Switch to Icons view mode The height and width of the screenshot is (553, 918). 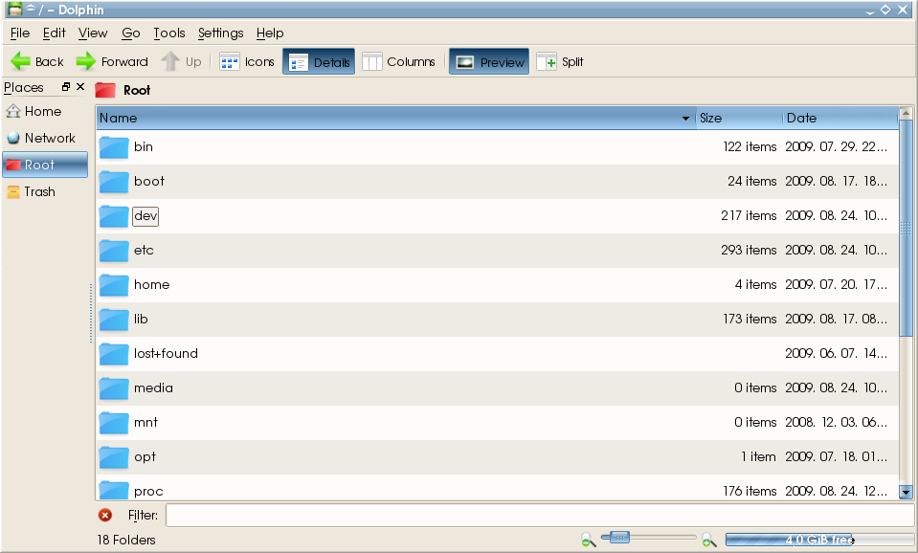(x=246, y=61)
